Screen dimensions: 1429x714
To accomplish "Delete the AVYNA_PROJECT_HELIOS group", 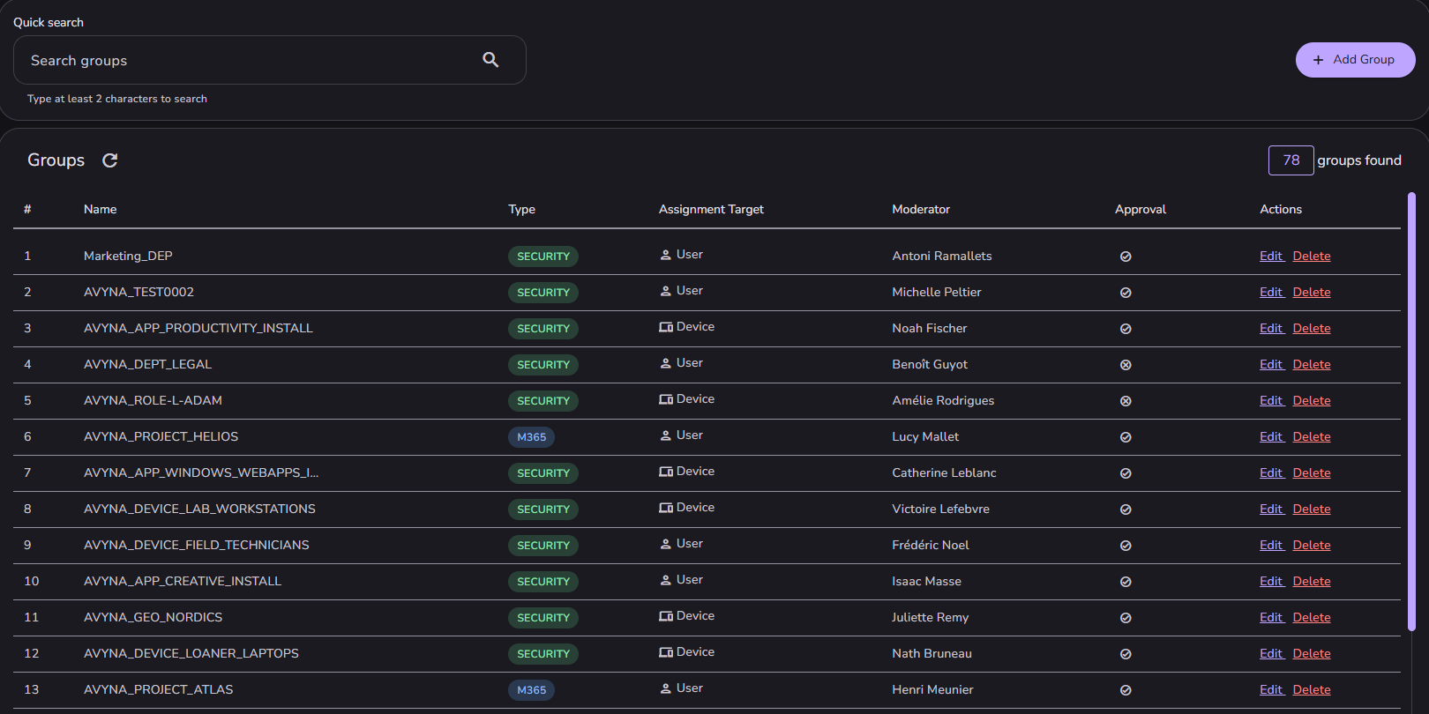I will pyautogui.click(x=1312, y=436).
